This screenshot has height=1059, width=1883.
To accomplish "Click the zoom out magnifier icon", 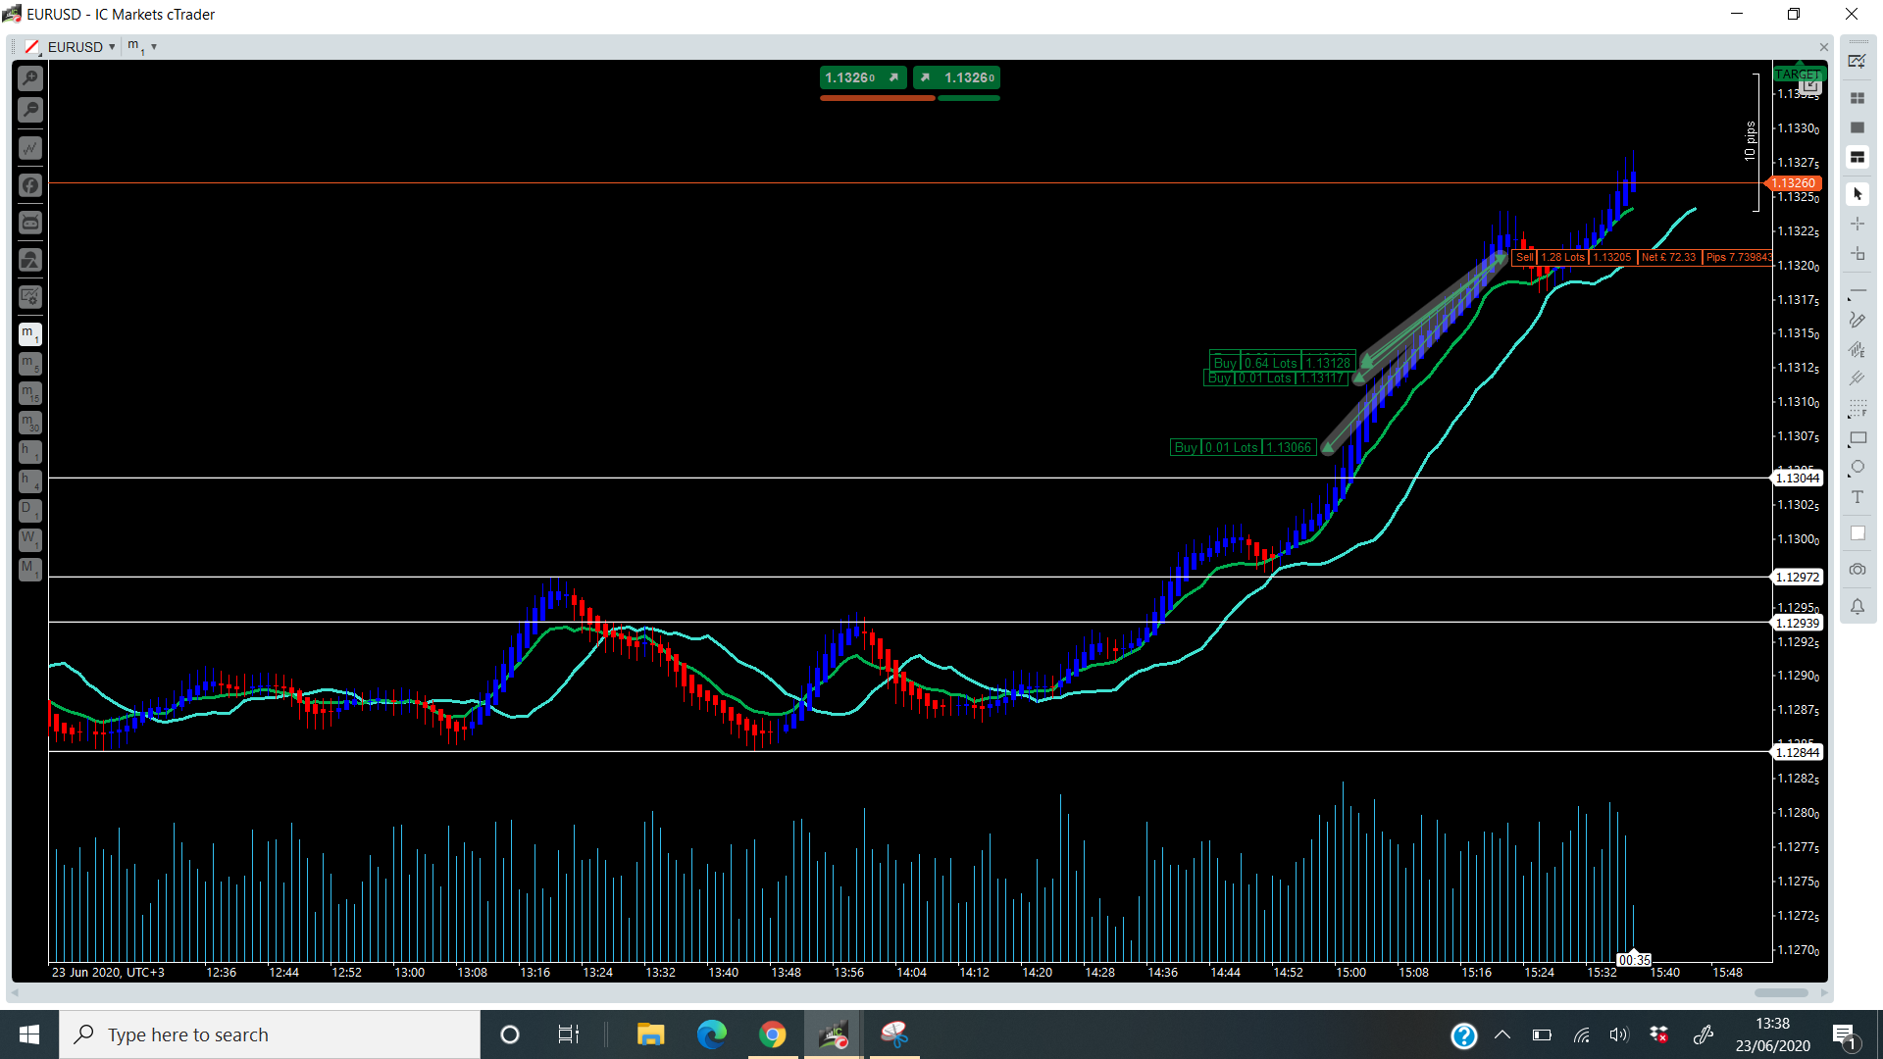I will [30, 110].
